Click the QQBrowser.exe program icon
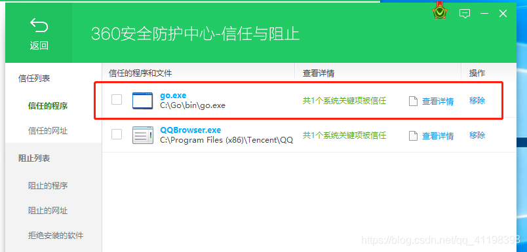 tap(142, 135)
